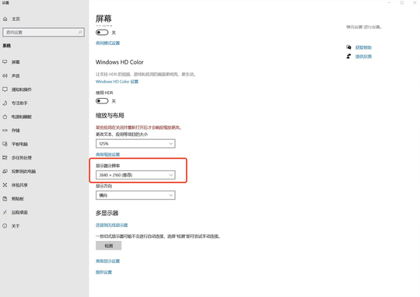The width and height of the screenshot is (420, 297).
Task: Open the 夜间模式设置 link
Action: click(108, 43)
